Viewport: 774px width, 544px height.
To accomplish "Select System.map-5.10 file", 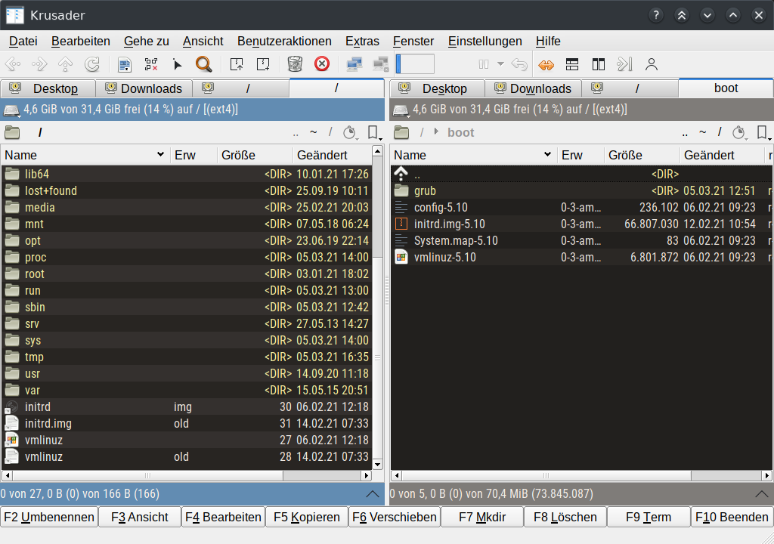I will 581,240.
